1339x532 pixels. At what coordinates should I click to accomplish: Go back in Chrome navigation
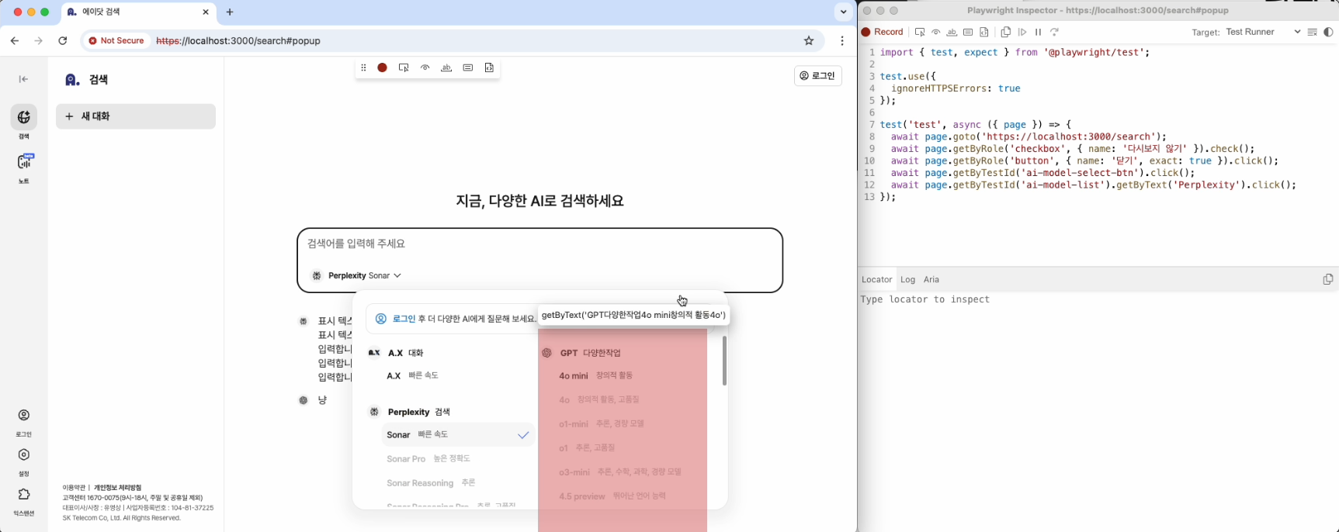(x=15, y=41)
